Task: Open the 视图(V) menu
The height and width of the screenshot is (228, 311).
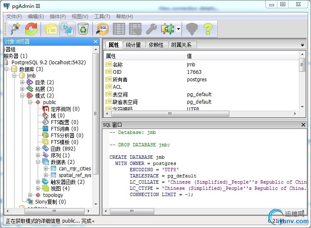Action: click(x=80, y=17)
